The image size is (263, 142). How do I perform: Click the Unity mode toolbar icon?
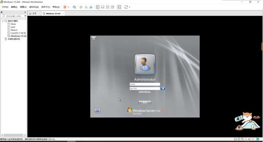(112, 7)
